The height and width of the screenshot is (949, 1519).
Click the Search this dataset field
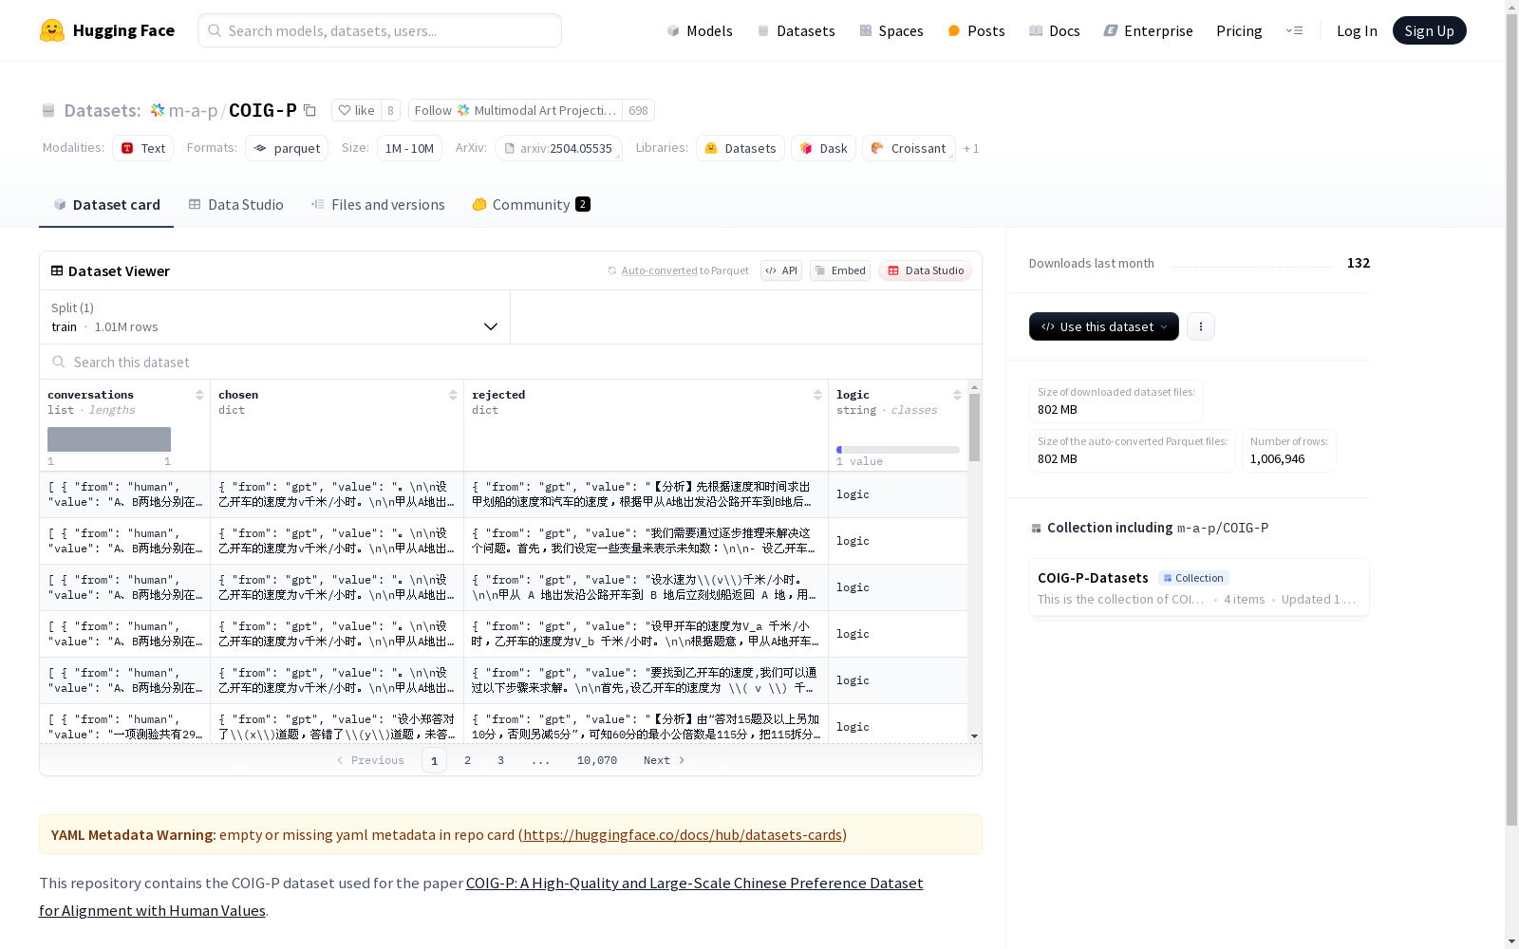pyautogui.click(x=511, y=362)
